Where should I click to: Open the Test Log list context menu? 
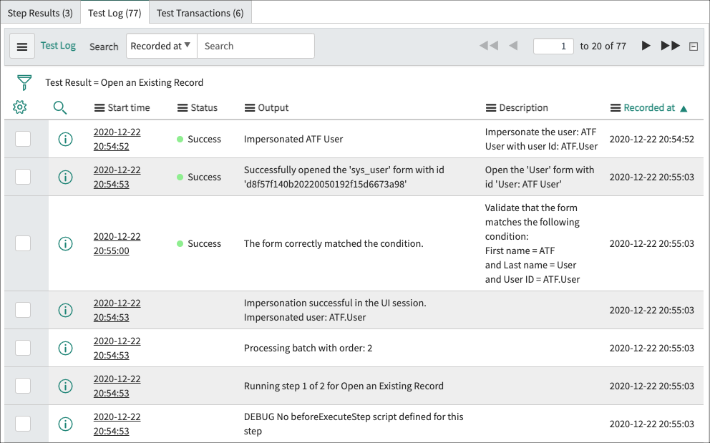22,45
